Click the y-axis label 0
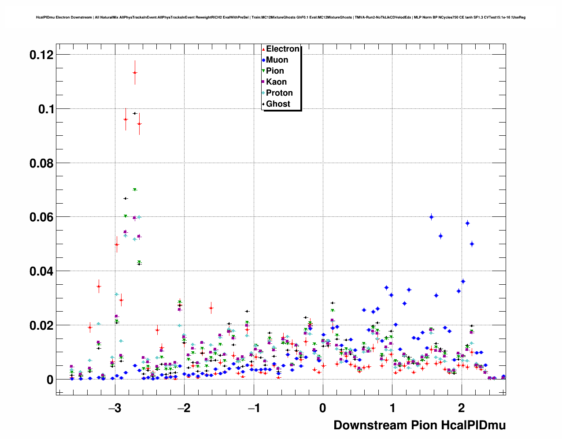 coord(50,380)
